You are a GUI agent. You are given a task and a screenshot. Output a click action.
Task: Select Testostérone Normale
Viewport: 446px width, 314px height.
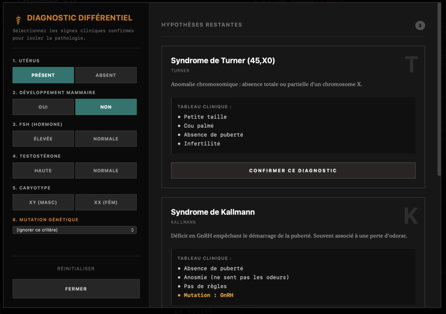(x=106, y=171)
